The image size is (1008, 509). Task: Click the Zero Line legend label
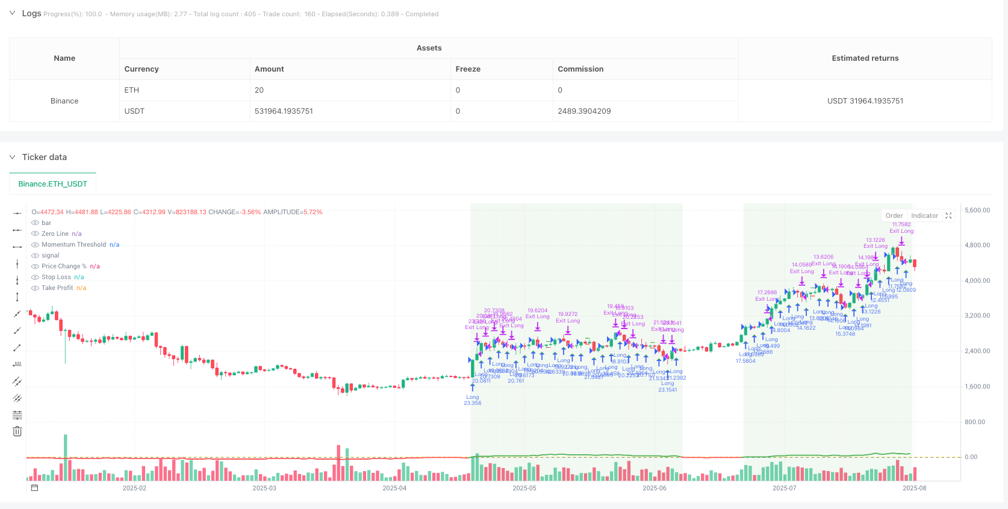coord(55,234)
